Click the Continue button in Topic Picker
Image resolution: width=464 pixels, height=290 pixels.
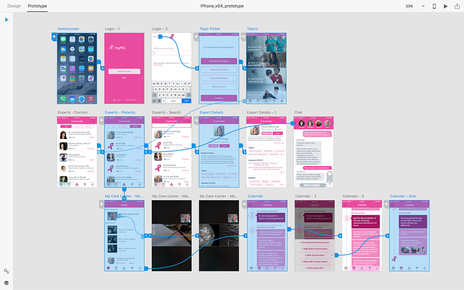tap(219, 98)
